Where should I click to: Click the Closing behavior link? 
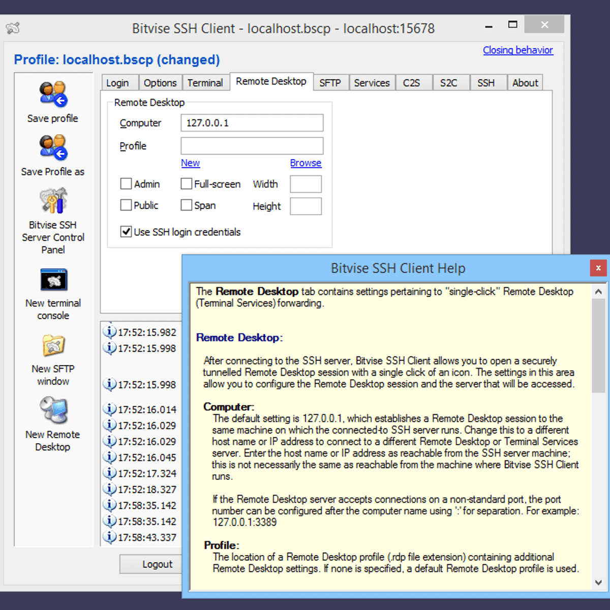coord(518,50)
